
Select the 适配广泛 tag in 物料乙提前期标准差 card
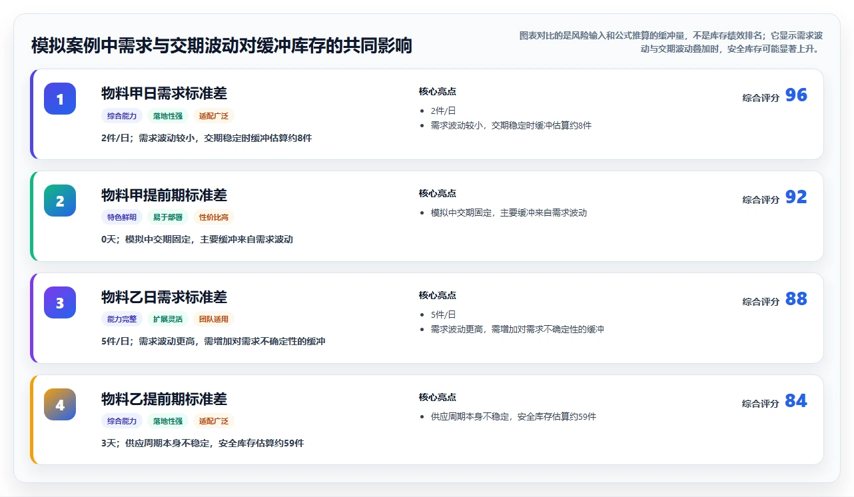click(x=214, y=421)
